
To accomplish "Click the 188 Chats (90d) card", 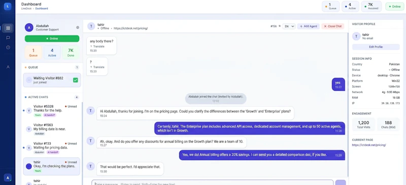I will (x=388, y=124).
